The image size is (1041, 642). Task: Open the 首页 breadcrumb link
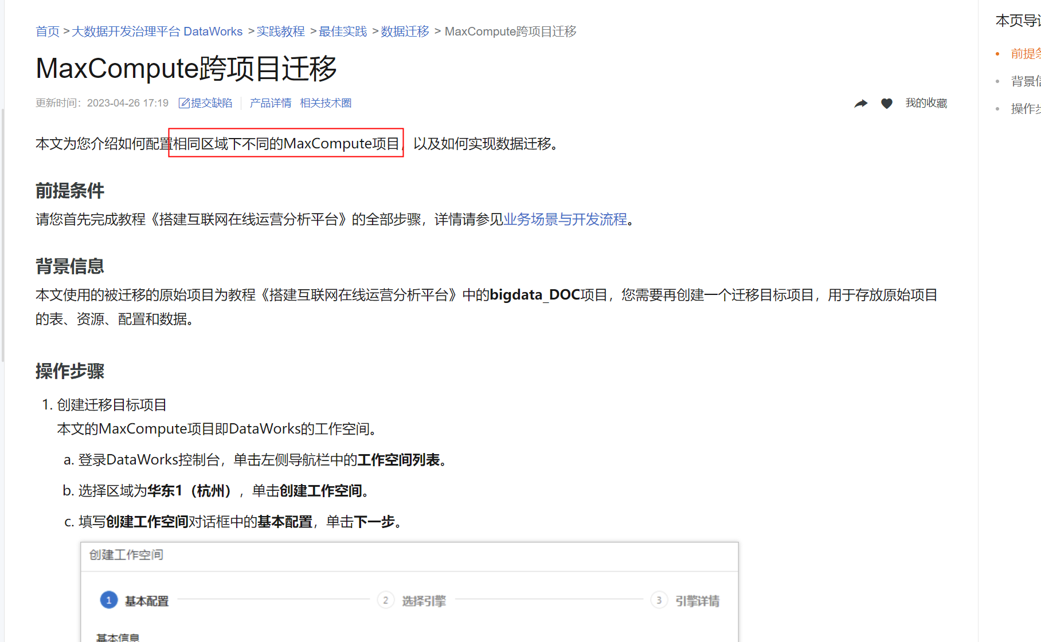48,31
